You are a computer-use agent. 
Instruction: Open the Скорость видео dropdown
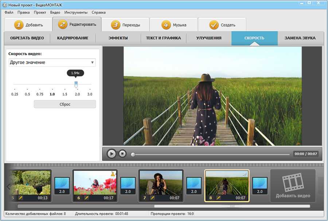point(52,62)
